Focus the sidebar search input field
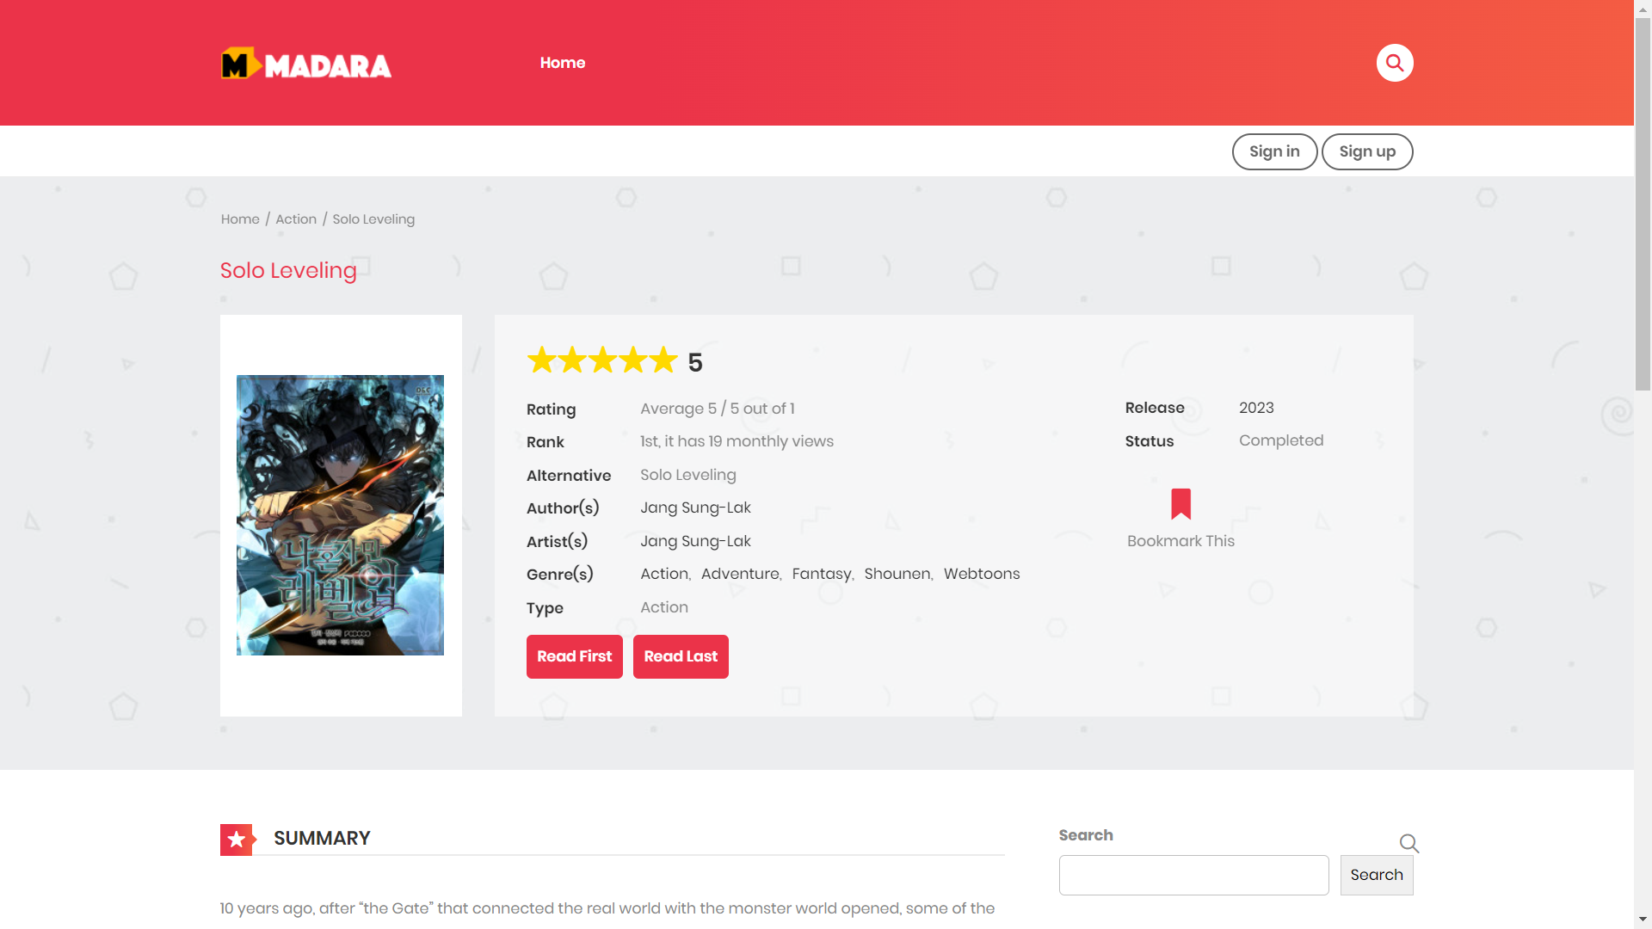Screen dimensions: 1652x929 [1193, 875]
